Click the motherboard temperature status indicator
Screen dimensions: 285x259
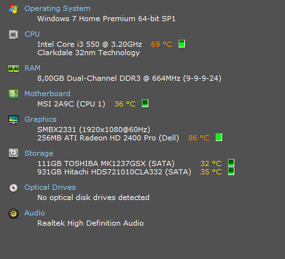tap(145, 103)
